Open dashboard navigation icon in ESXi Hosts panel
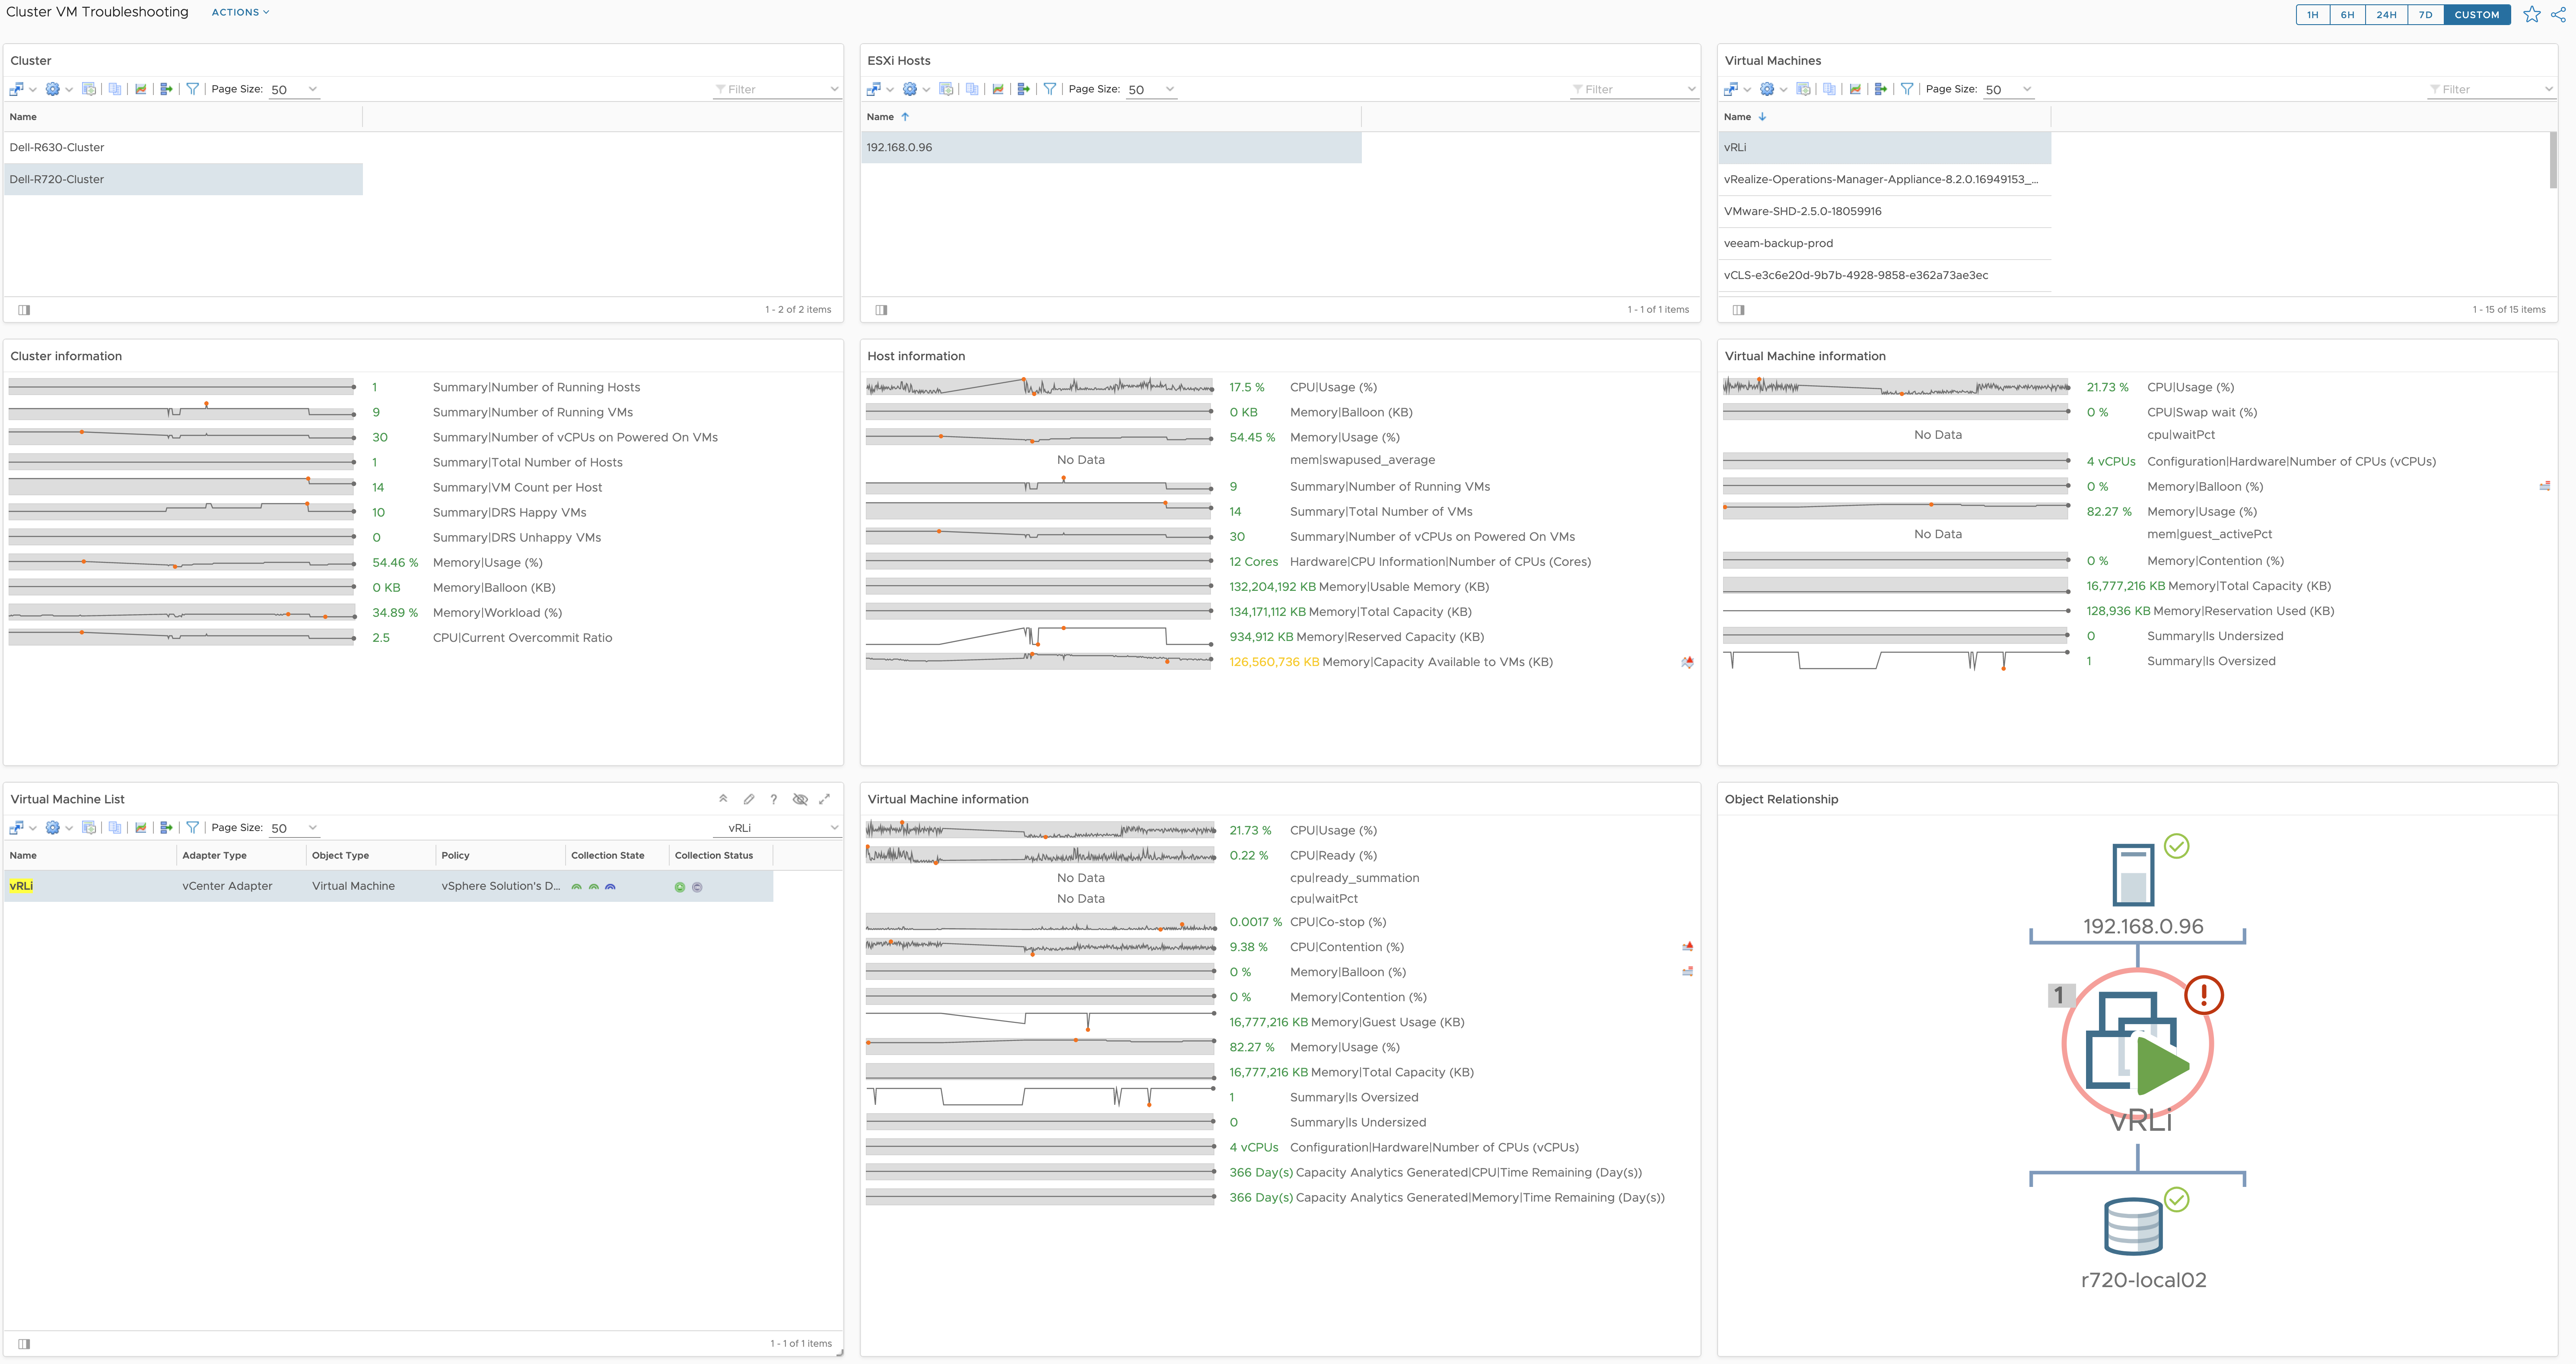The image size is (2576, 1364). (873, 89)
